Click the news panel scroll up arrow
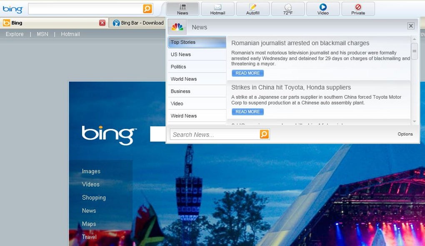This screenshot has height=246, width=425. (x=414, y=39)
